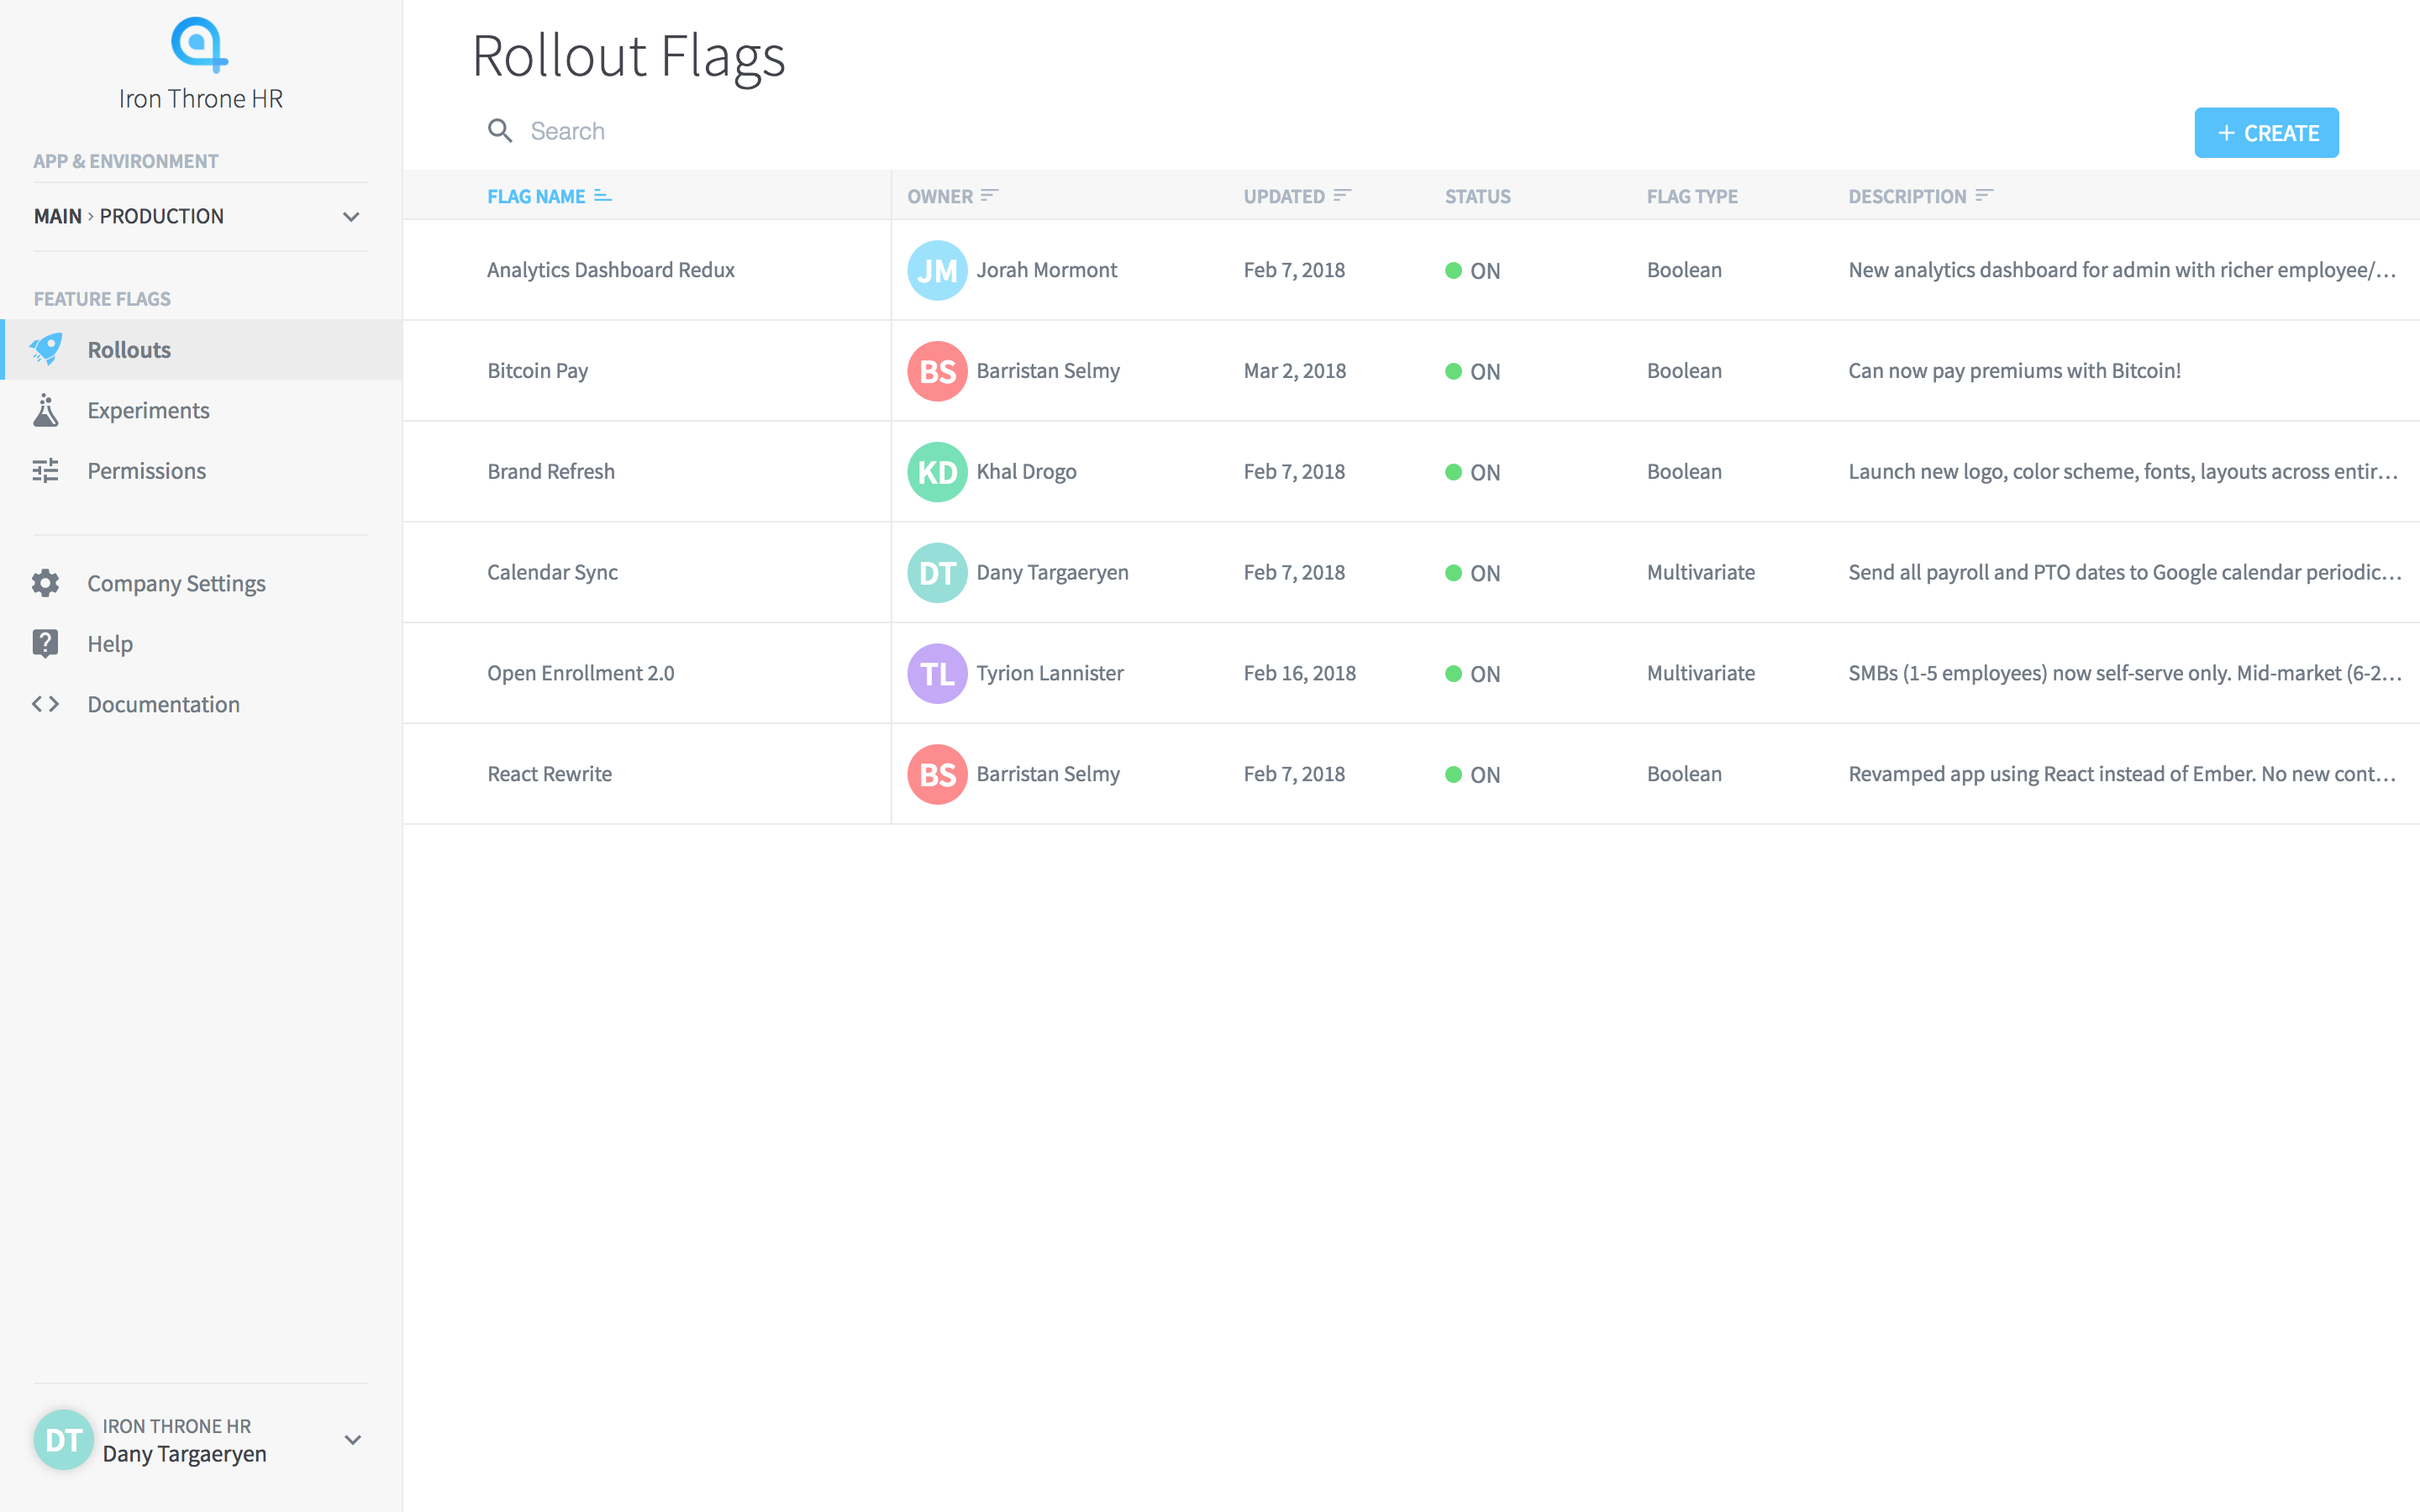Click Jorah Mormont's JM avatar
Screen dimensions: 2420x1512
(937, 270)
